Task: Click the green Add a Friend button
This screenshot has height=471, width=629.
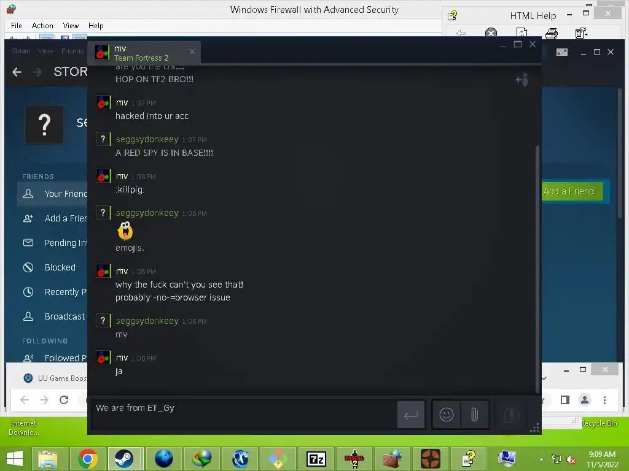Action: [572, 191]
